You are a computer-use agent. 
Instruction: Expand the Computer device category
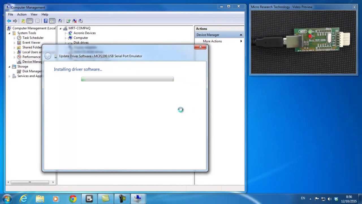[66, 38]
